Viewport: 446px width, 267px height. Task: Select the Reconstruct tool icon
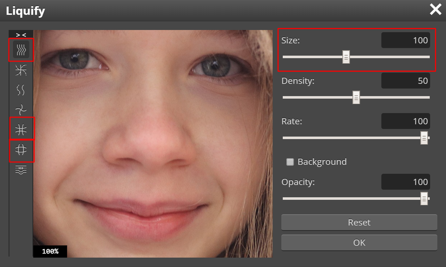pos(21,70)
